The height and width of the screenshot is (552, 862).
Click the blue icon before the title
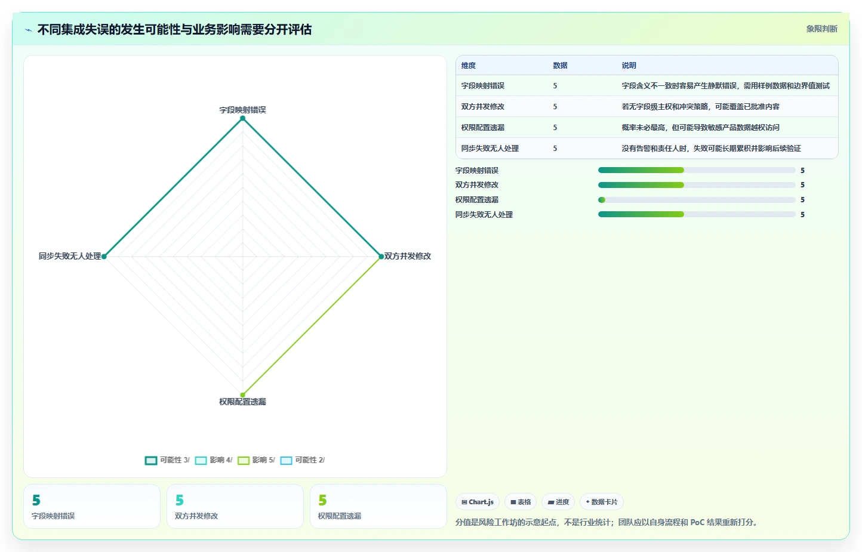click(x=28, y=30)
